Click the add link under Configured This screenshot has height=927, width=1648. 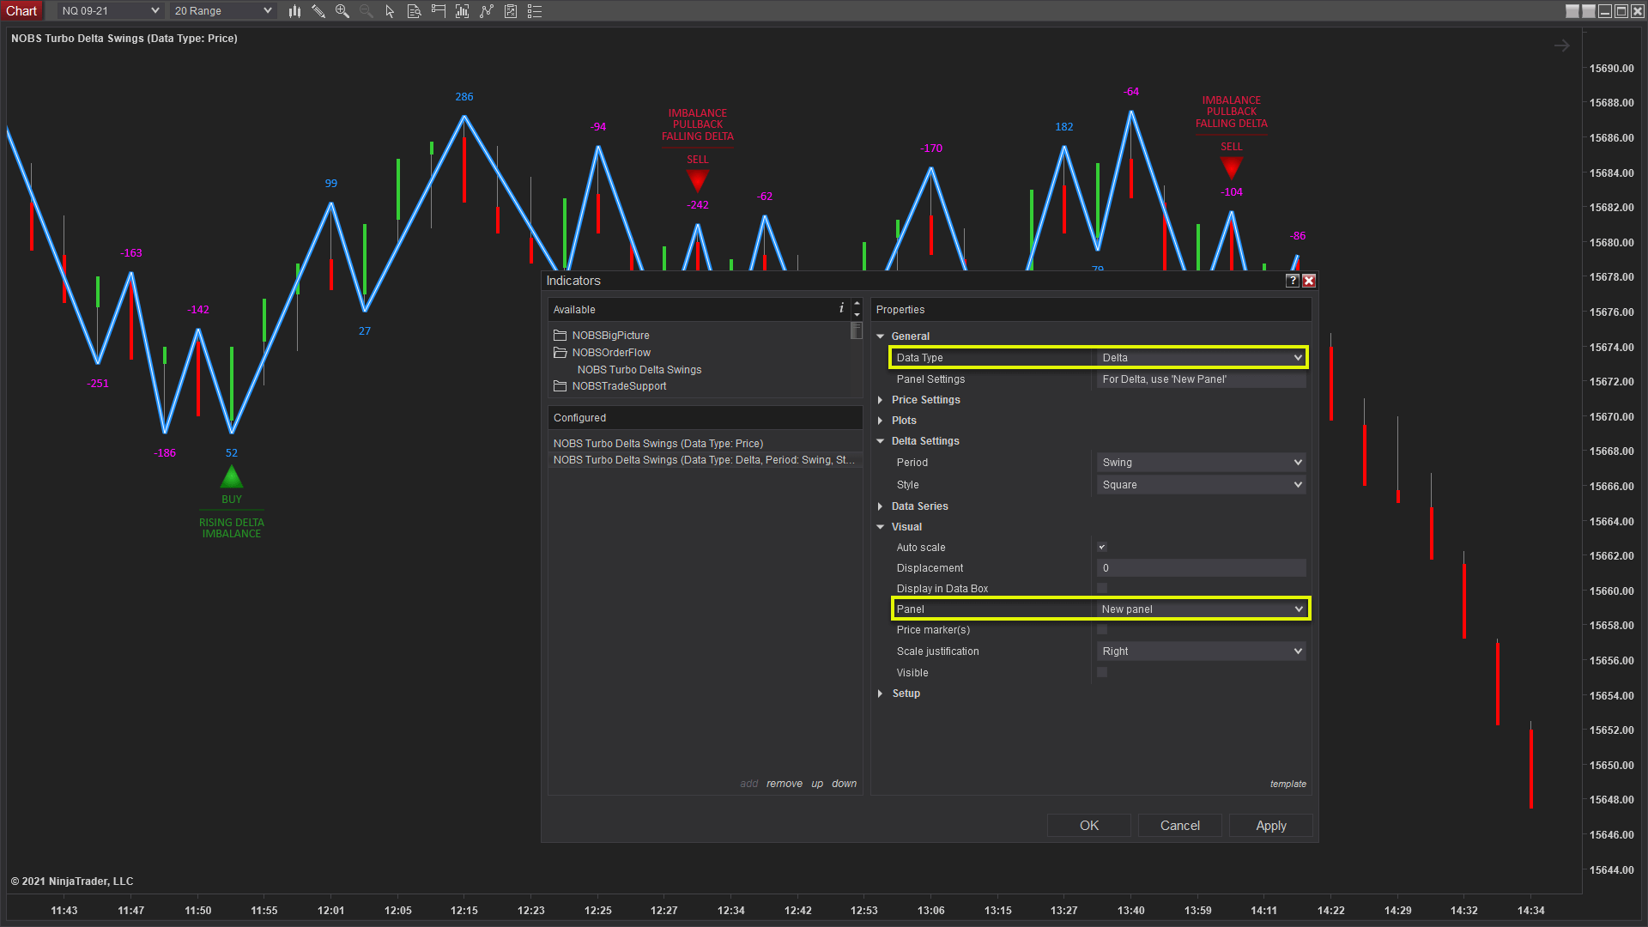tap(749, 784)
